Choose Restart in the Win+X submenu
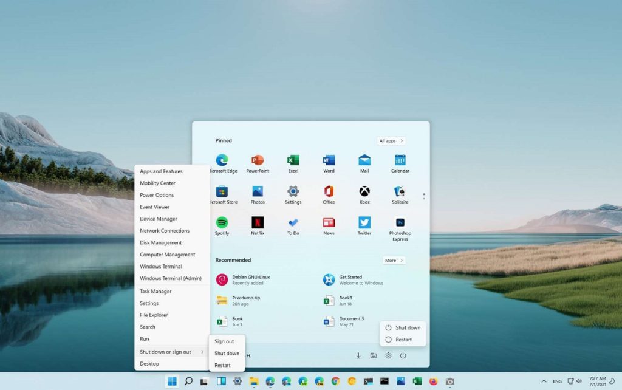 click(227, 365)
